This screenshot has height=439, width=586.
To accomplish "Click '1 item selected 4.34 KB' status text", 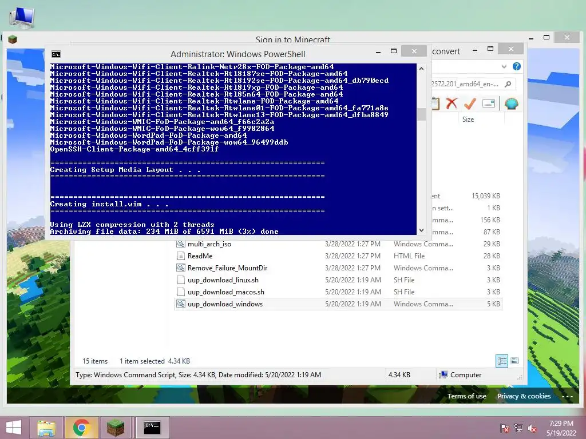I will 155,361.
